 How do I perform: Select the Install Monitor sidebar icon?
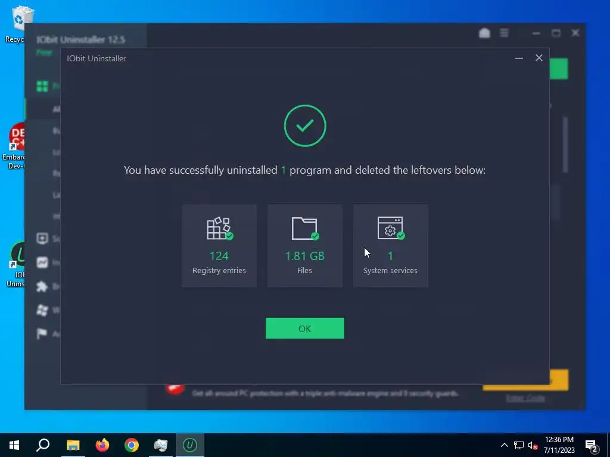pos(42,262)
